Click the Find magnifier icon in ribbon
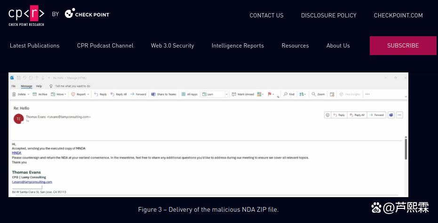Screen dimensions: 438x223 click(x=285, y=94)
